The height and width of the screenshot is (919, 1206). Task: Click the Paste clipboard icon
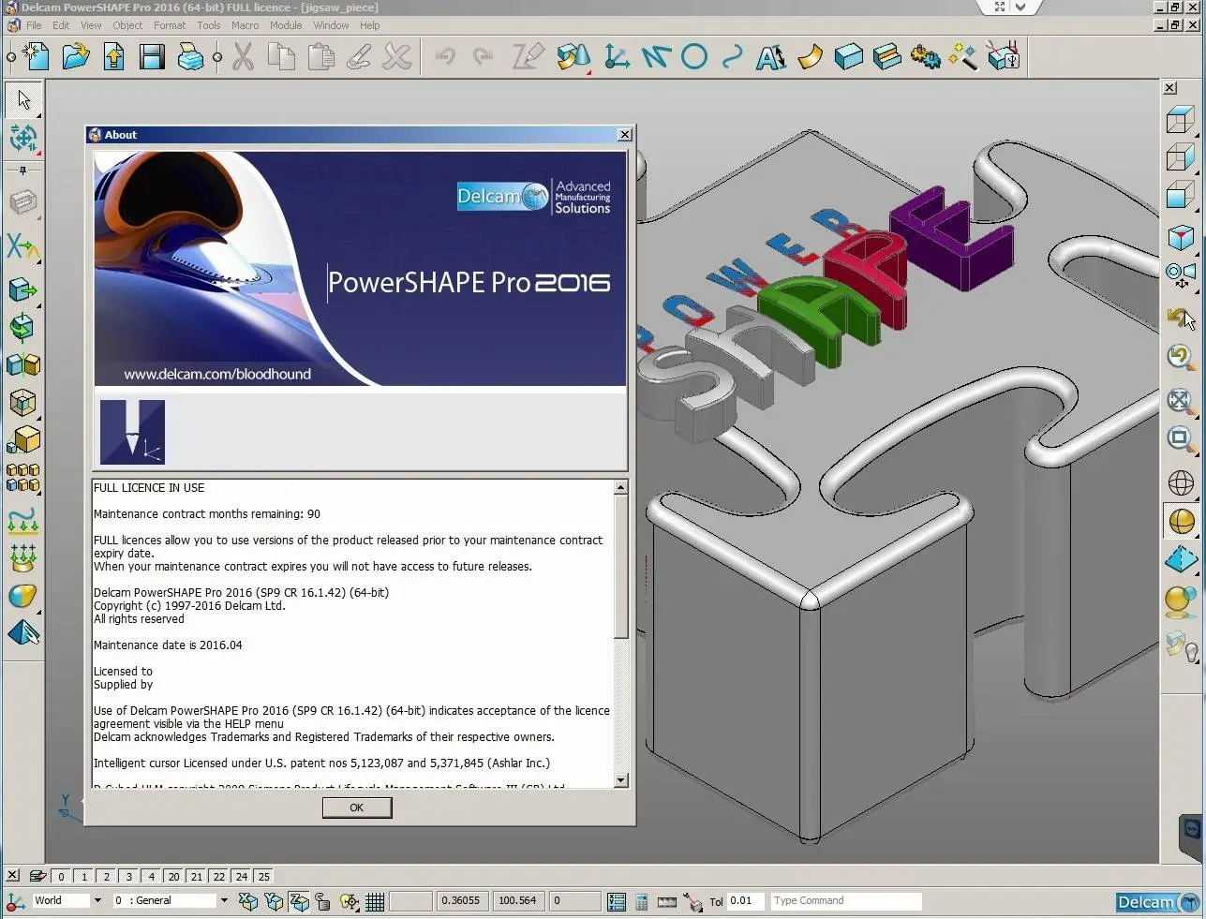[320, 57]
